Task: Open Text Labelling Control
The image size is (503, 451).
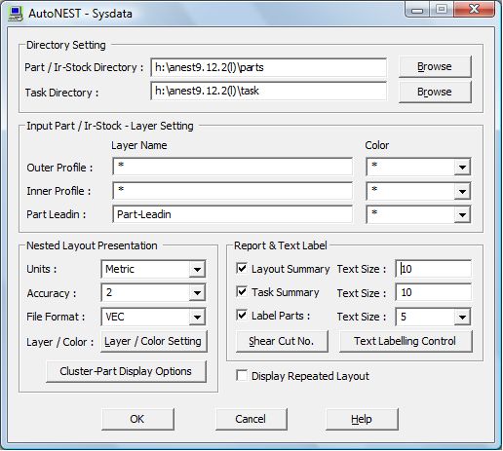Action: (406, 341)
